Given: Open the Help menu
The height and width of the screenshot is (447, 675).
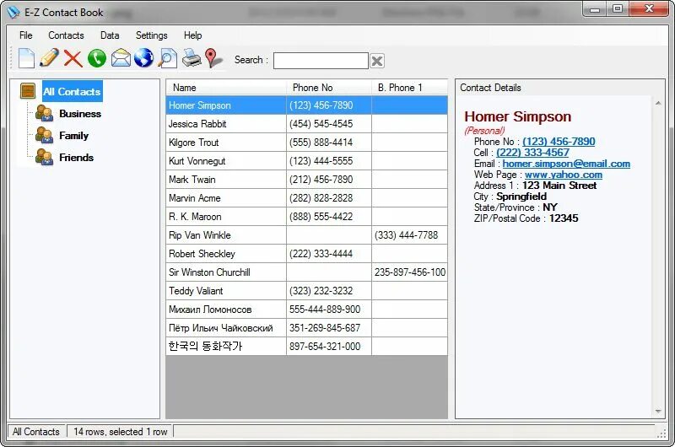Looking at the screenshot, I should coord(193,35).
